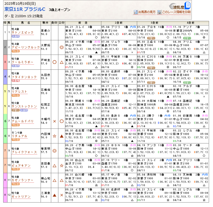Click 叩2走 badge under ピュアキアン
The width and height of the screenshot is (213, 207).
16,169
